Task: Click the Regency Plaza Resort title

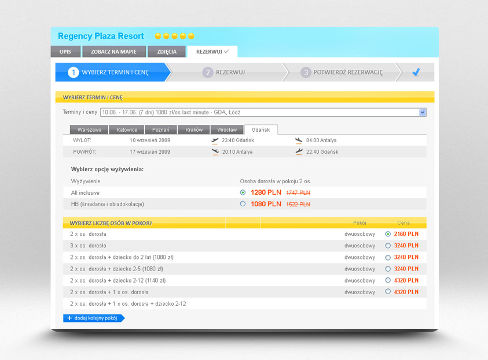Action: (x=101, y=36)
